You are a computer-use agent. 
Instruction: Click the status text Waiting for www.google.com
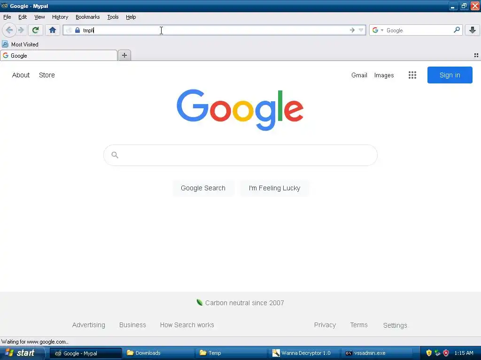pyautogui.click(x=35, y=342)
